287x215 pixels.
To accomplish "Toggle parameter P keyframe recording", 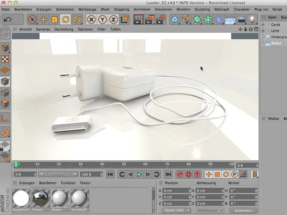I will click(x=235, y=175).
